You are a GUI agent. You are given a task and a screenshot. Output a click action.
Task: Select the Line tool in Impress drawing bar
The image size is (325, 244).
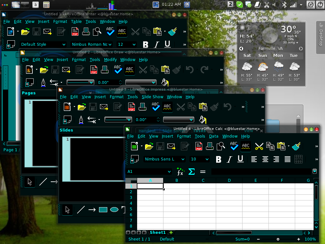pyautogui.click(x=81, y=210)
